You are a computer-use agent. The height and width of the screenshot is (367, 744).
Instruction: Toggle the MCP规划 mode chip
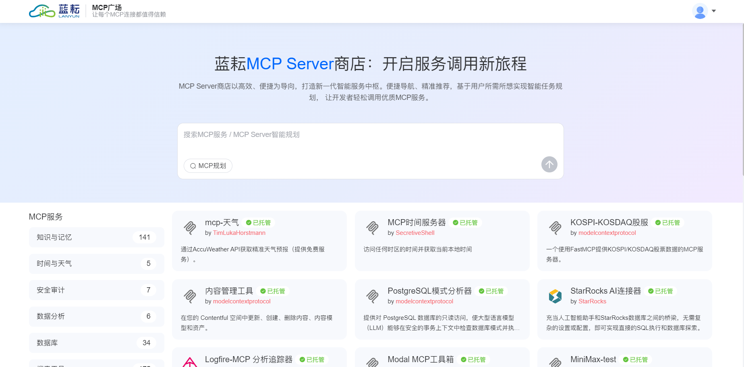tap(208, 166)
